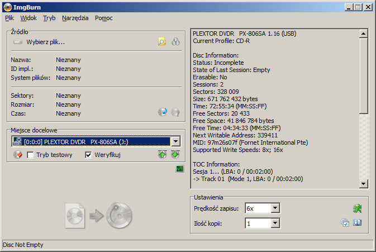Uncheck the Weryfikuj checkbox
The height and width of the screenshot is (252, 376).
(88, 155)
